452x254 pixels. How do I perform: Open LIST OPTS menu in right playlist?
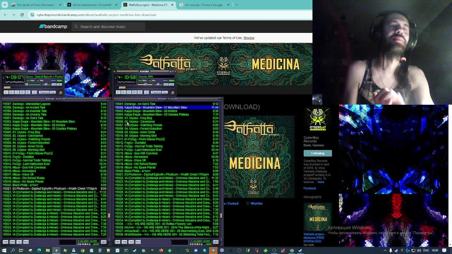(216, 242)
